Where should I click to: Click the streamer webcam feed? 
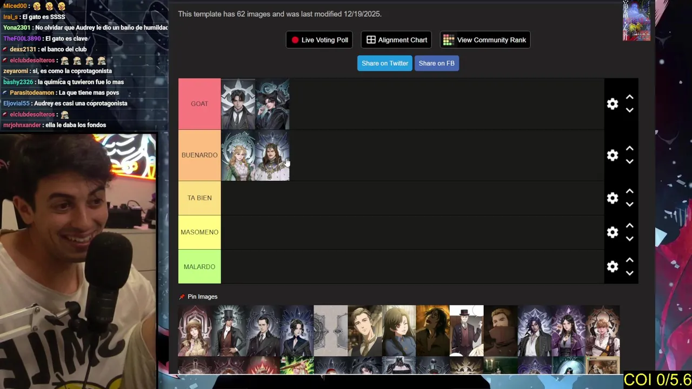coord(78,261)
